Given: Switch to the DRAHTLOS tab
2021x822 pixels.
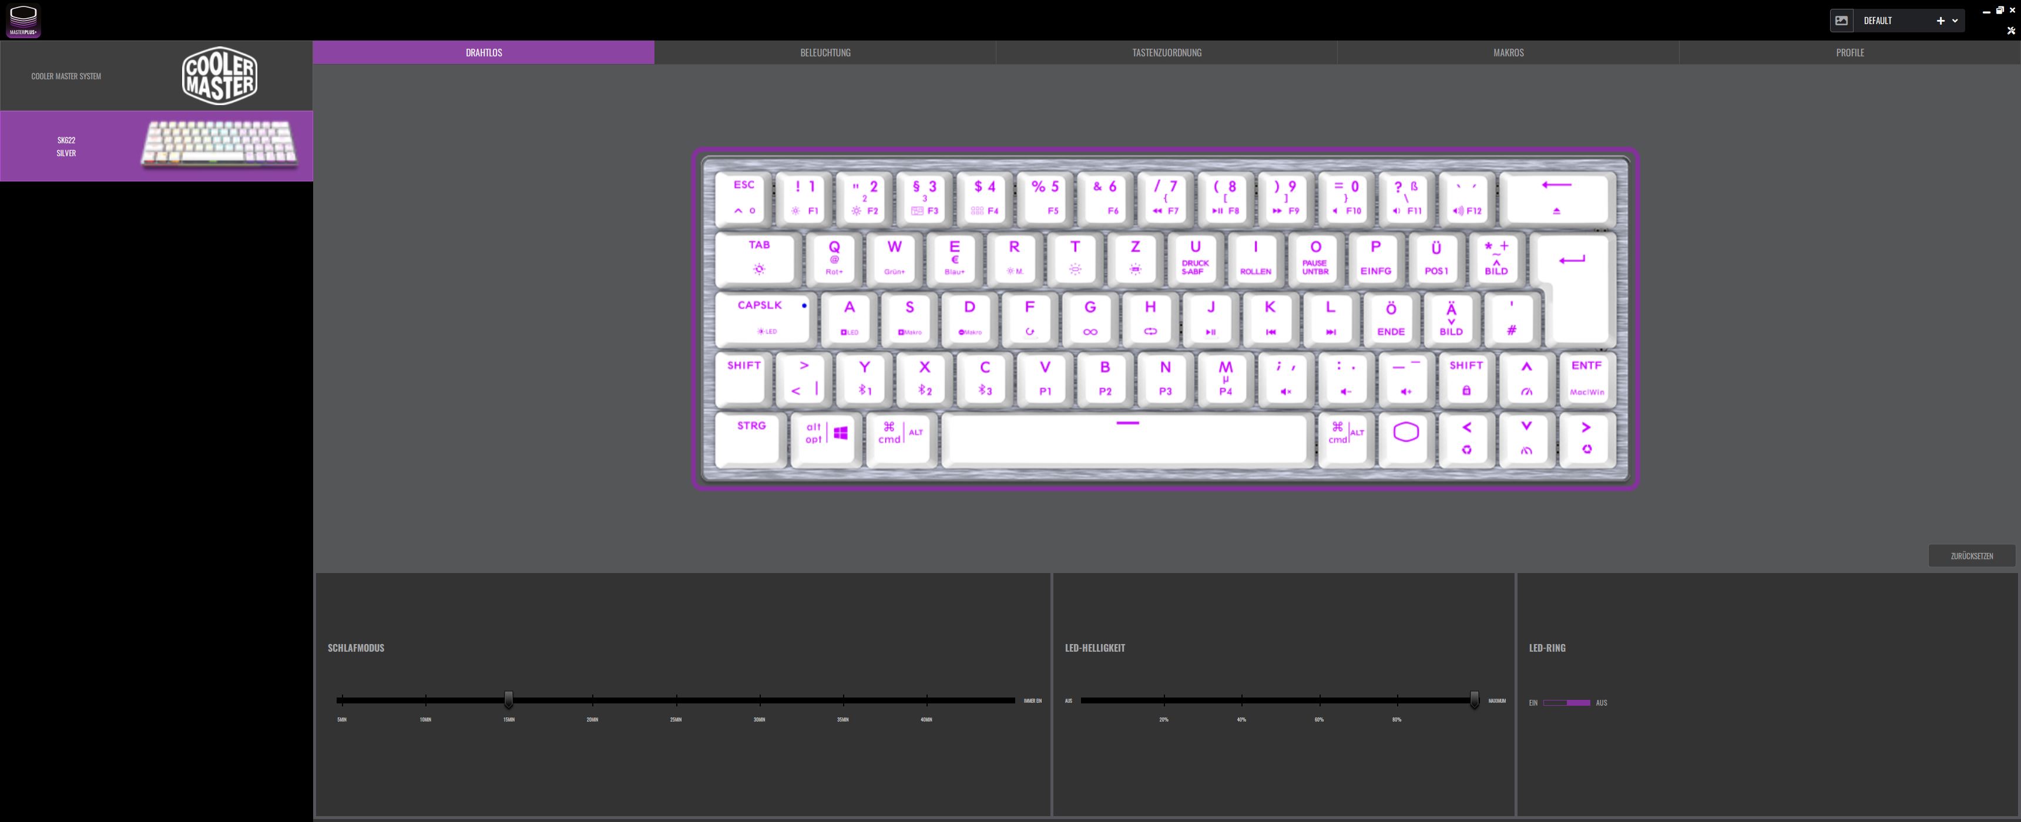Looking at the screenshot, I should point(484,53).
